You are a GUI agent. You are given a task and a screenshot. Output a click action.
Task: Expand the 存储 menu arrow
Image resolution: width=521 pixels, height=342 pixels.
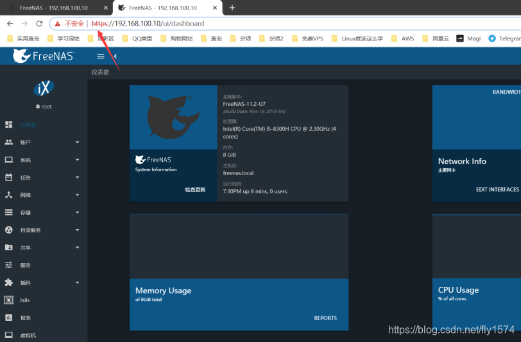click(x=78, y=212)
